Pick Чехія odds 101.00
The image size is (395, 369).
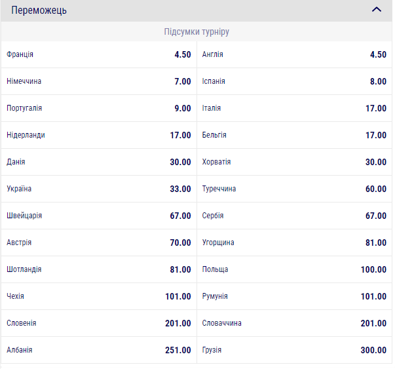(99, 296)
